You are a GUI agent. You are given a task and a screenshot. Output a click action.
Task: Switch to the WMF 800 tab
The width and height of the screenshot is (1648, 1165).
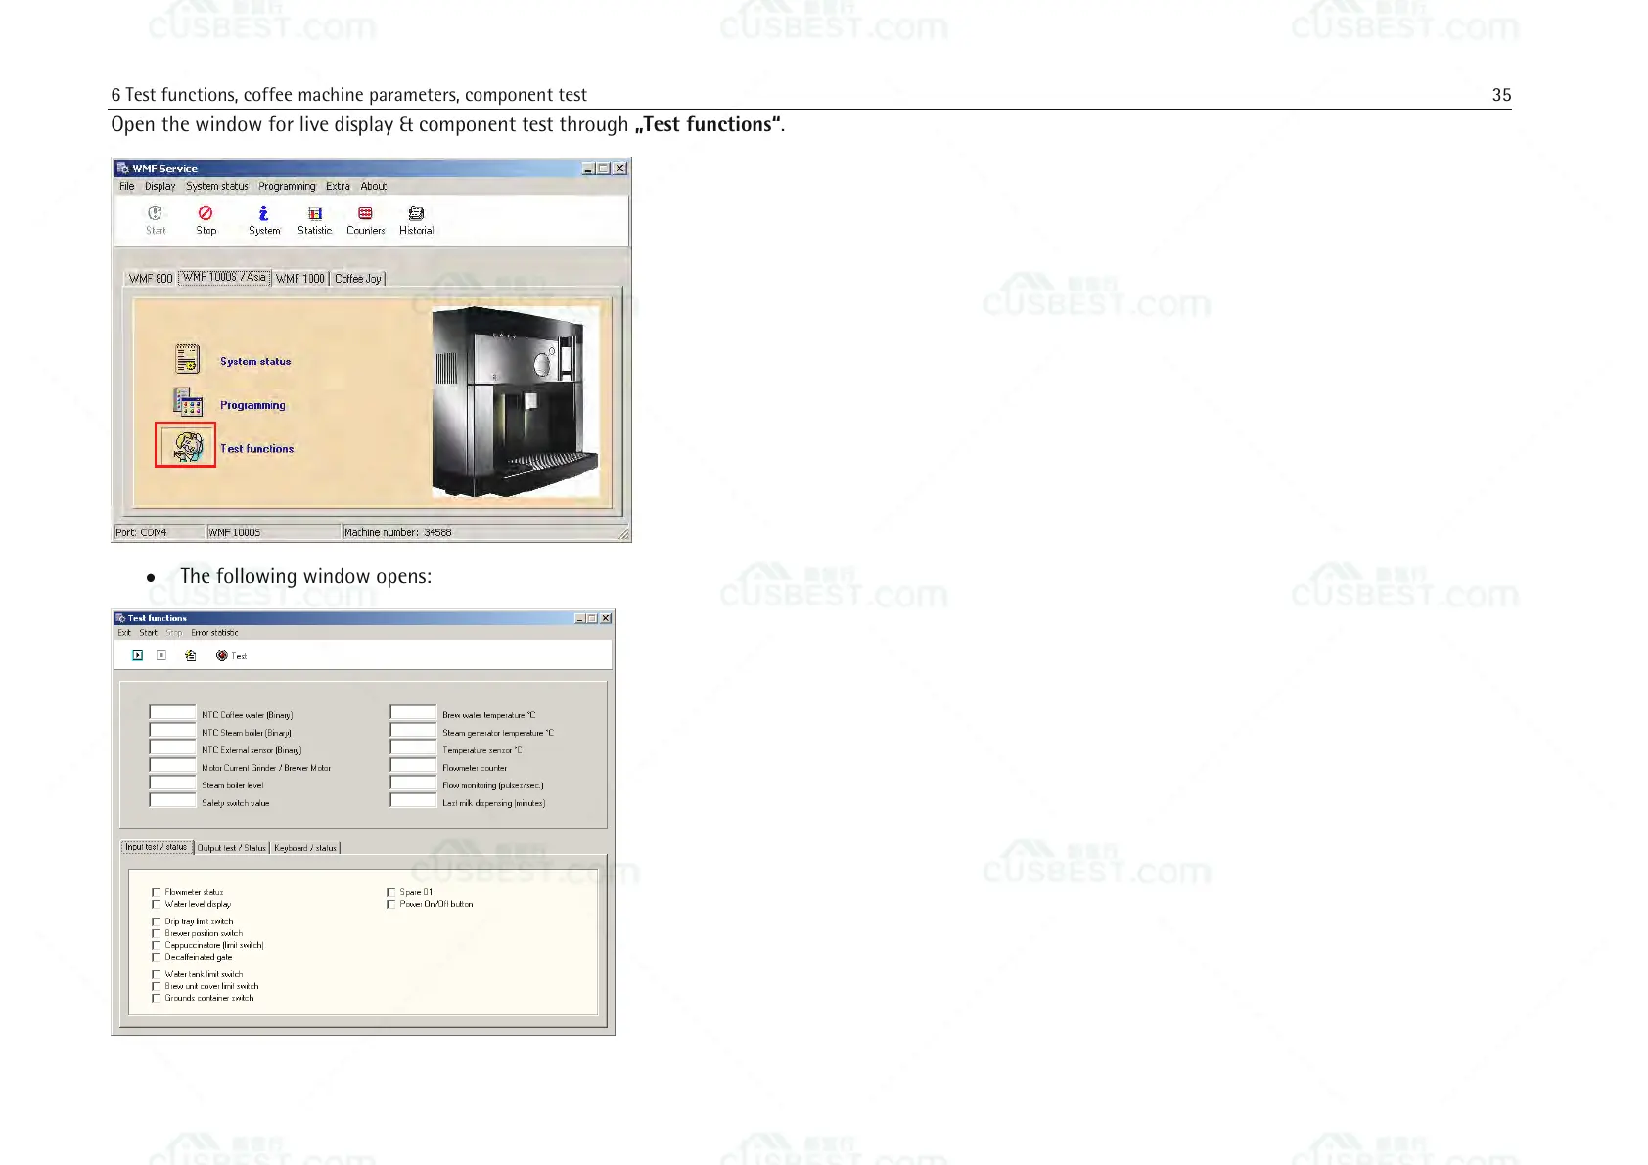coord(151,279)
